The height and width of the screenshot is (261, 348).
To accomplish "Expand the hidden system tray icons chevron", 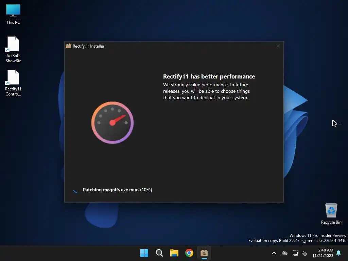I will click(x=274, y=253).
